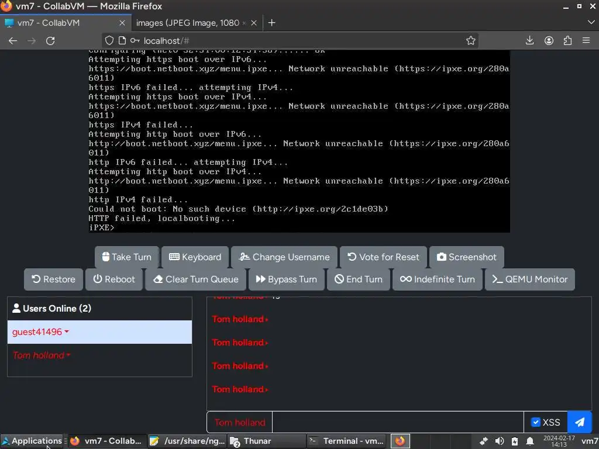Click Bypass Turn
This screenshot has width=599, height=449.
[287, 279]
